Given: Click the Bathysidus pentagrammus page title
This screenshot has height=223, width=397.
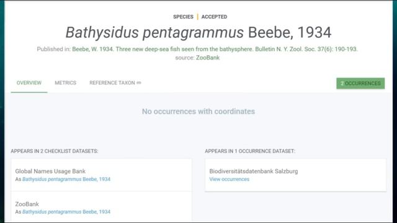Looking at the screenshot, I should 198,33.
